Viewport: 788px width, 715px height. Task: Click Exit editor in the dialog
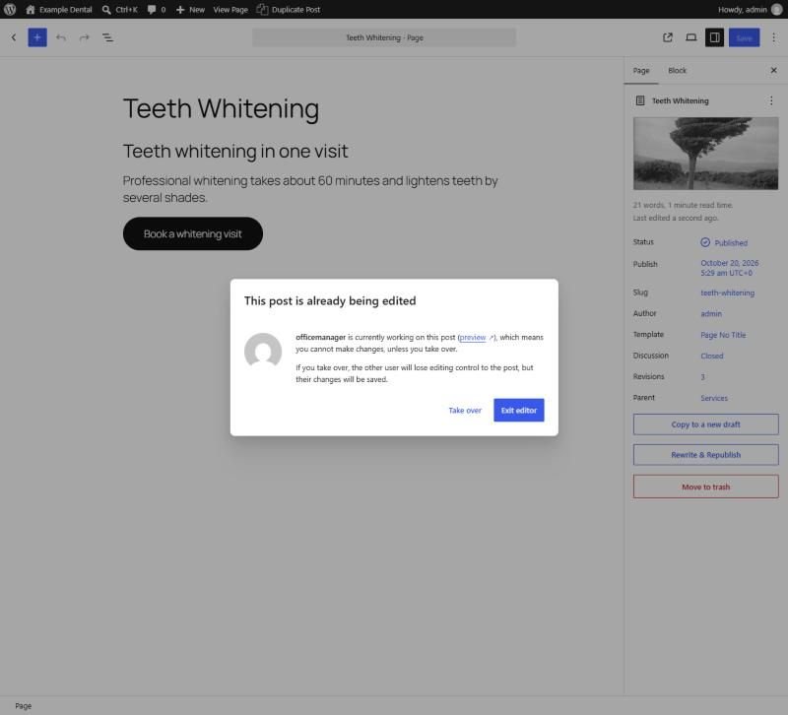pos(519,411)
